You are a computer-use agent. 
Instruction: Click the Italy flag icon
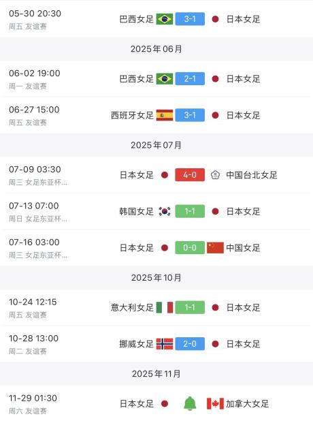165,307
